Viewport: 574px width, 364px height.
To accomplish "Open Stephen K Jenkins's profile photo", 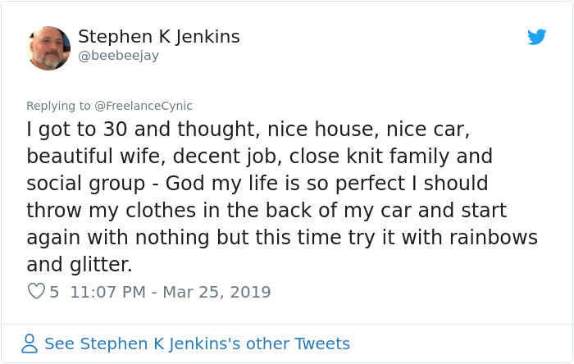I will (x=49, y=48).
